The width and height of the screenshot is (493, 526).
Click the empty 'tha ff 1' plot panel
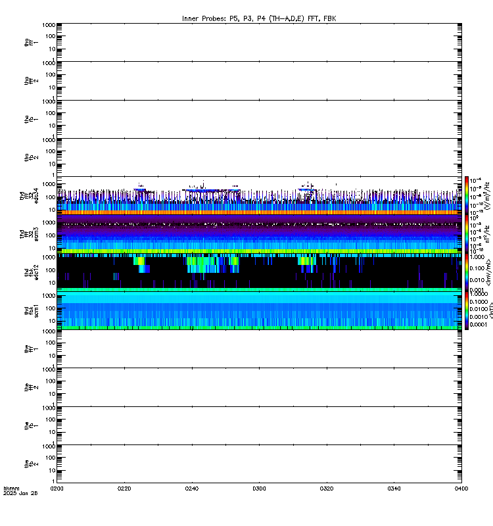tap(259, 42)
